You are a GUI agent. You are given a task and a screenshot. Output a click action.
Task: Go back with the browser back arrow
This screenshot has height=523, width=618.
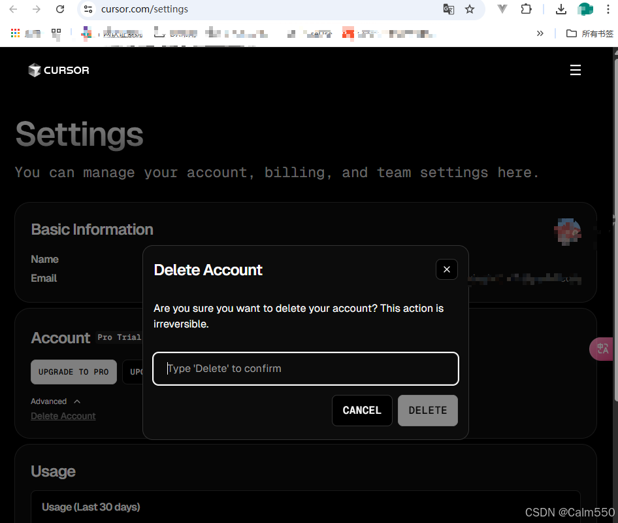pos(13,9)
